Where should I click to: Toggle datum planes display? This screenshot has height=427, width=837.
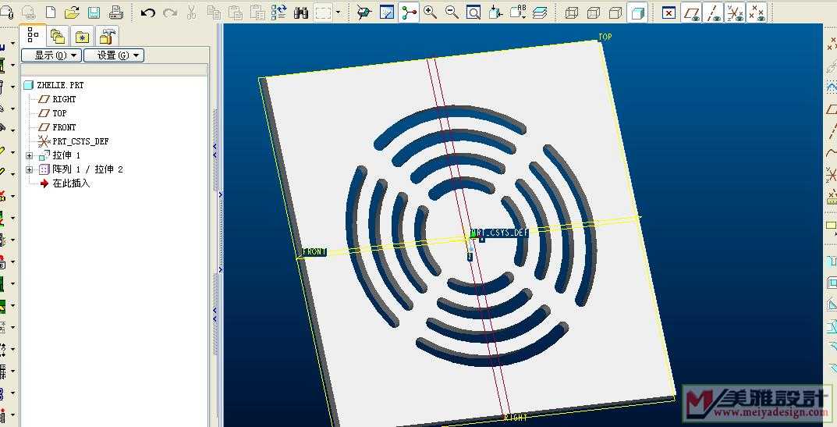[691, 12]
